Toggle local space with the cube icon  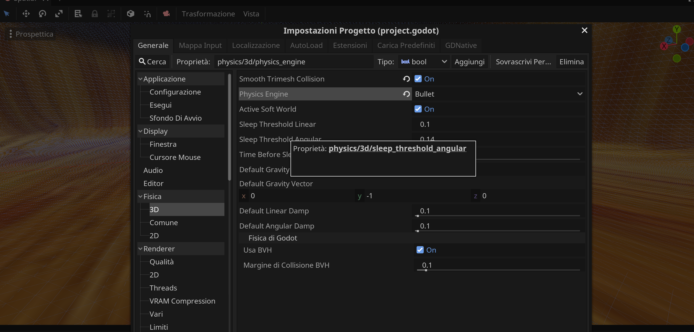click(130, 14)
